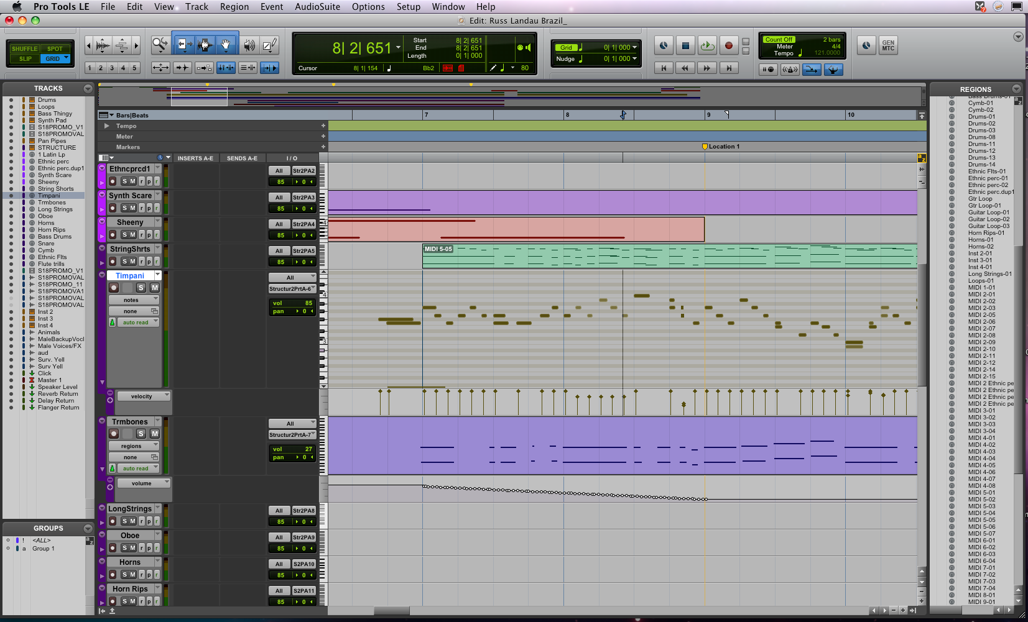Click the Record transport button
This screenshot has width=1028, height=622.
click(729, 45)
